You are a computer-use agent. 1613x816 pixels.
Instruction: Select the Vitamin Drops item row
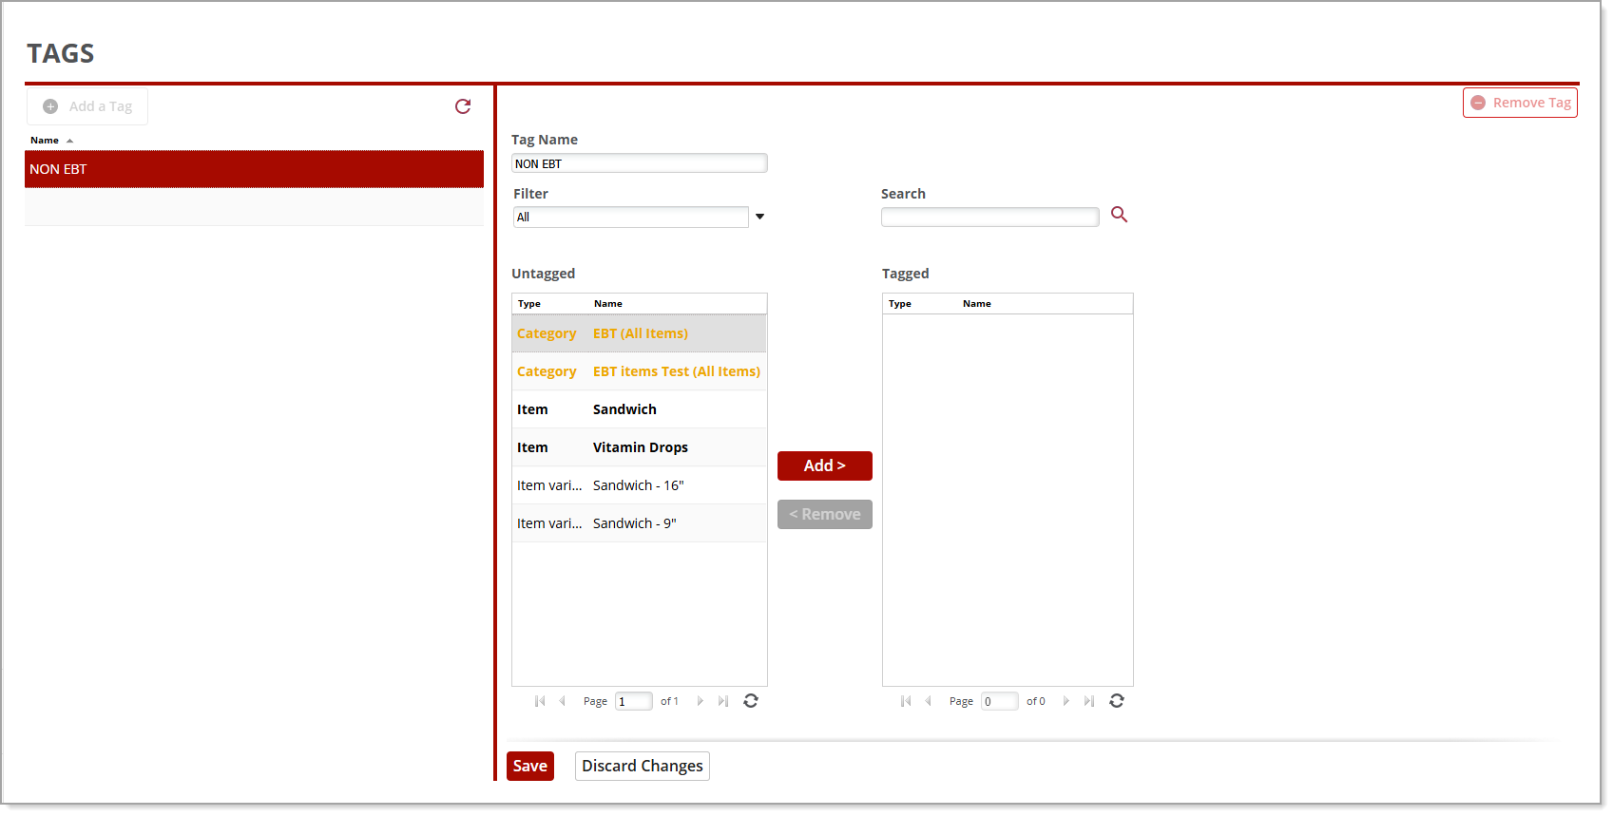[x=639, y=447]
